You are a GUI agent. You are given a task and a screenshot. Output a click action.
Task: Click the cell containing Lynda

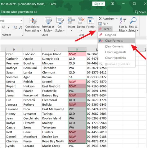[14, 146]
